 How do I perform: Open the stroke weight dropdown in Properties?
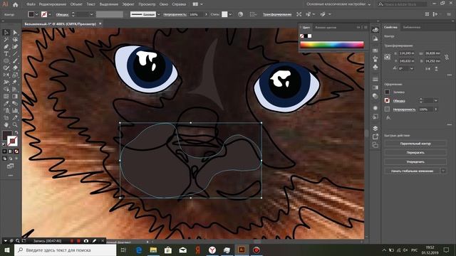[x=435, y=100]
